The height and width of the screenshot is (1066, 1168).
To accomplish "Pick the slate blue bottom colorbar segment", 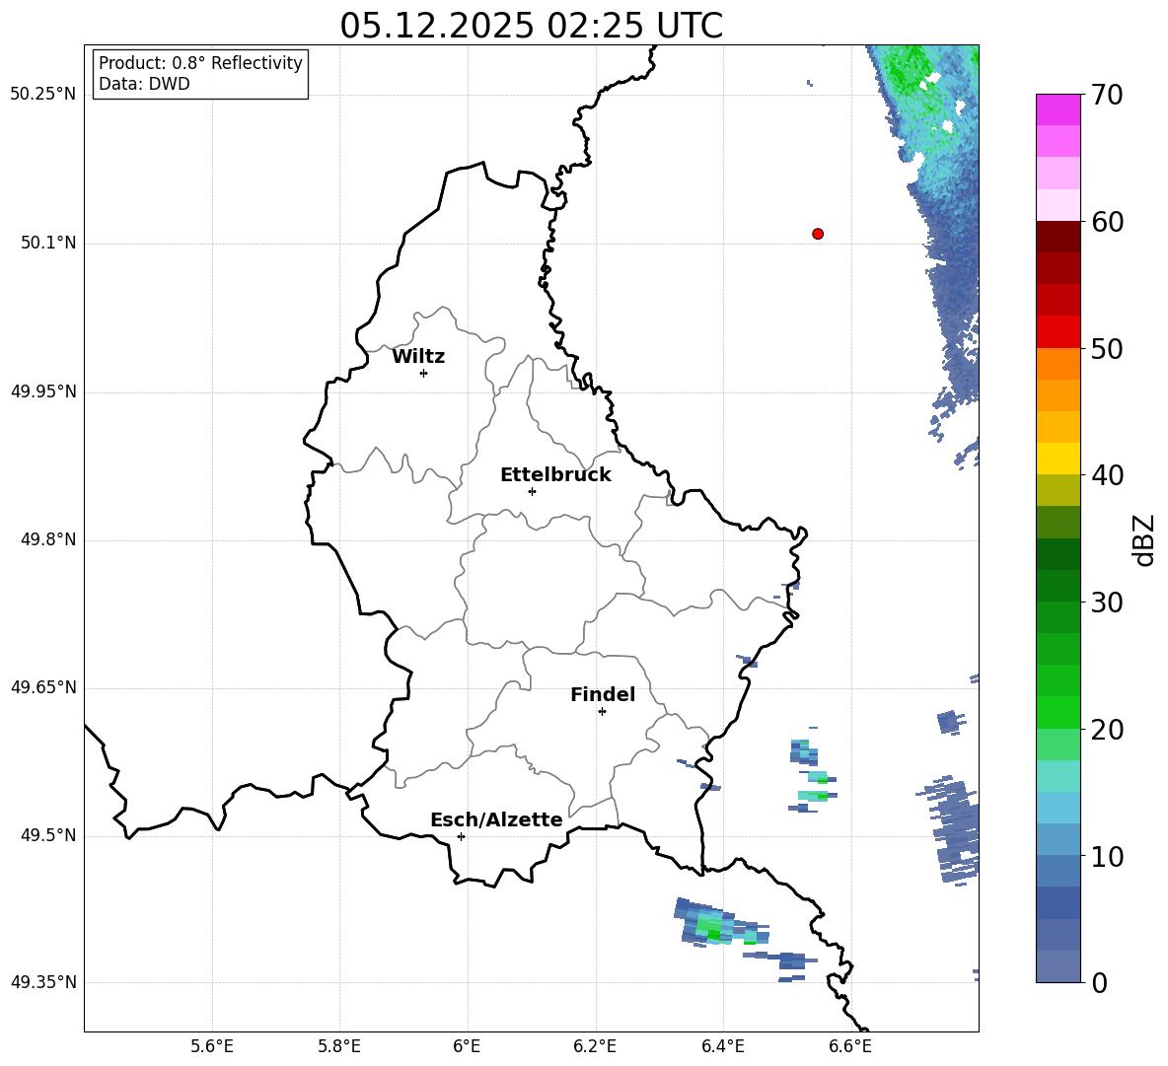I will [x=1058, y=966].
